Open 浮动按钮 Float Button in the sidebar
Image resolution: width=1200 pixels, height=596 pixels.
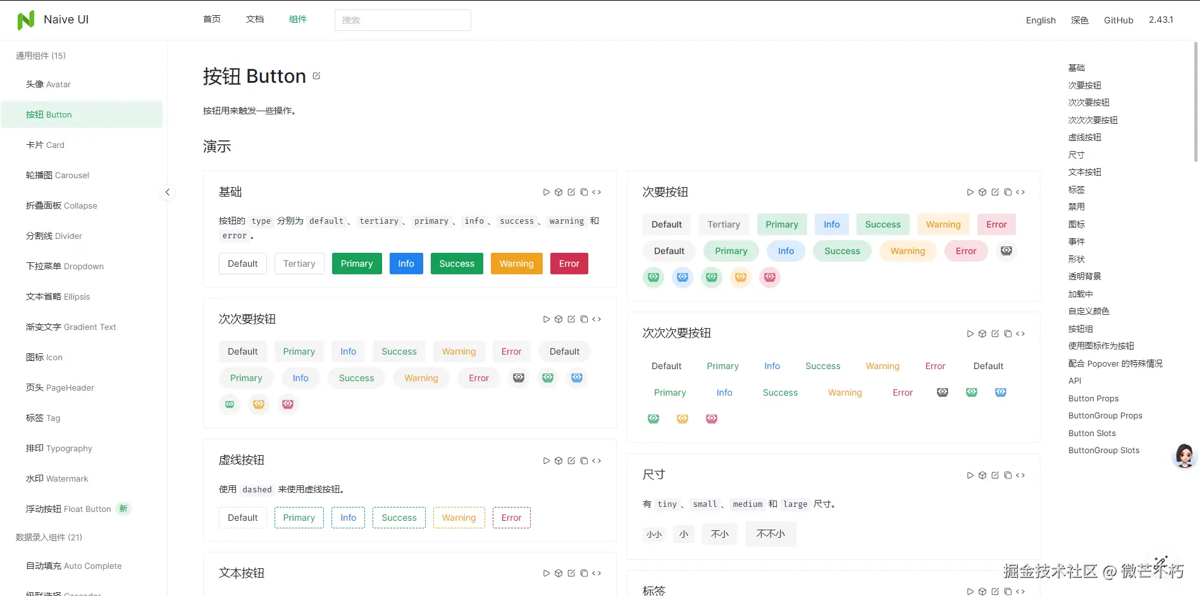(82, 509)
